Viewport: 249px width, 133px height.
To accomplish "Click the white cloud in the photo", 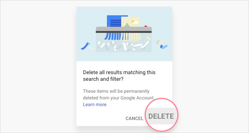I will pos(135,22).
